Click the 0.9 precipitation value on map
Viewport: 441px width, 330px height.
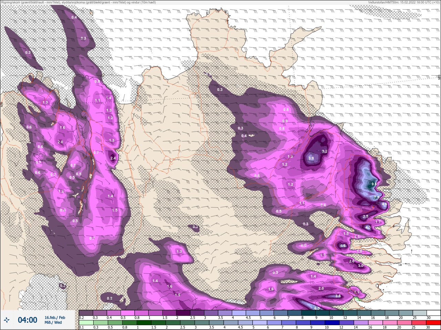pos(285,121)
